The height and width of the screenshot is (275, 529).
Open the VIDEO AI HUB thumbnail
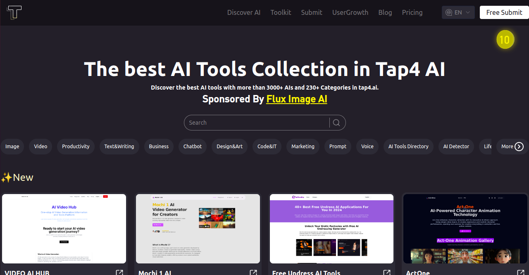click(x=64, y=229)
